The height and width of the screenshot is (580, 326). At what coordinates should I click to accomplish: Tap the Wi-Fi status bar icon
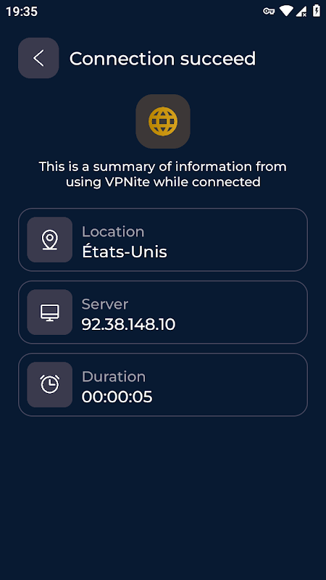(x=286, y=11)
